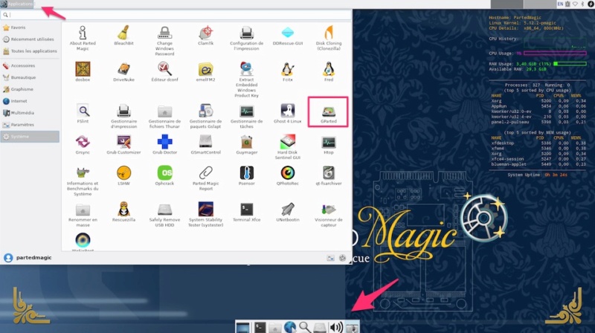Viewport: 595px width, 333px height.
Task: Open Gestionnaire de tâches
Action: [247, 116]
